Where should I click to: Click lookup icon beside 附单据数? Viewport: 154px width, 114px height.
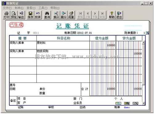point(147,33)
